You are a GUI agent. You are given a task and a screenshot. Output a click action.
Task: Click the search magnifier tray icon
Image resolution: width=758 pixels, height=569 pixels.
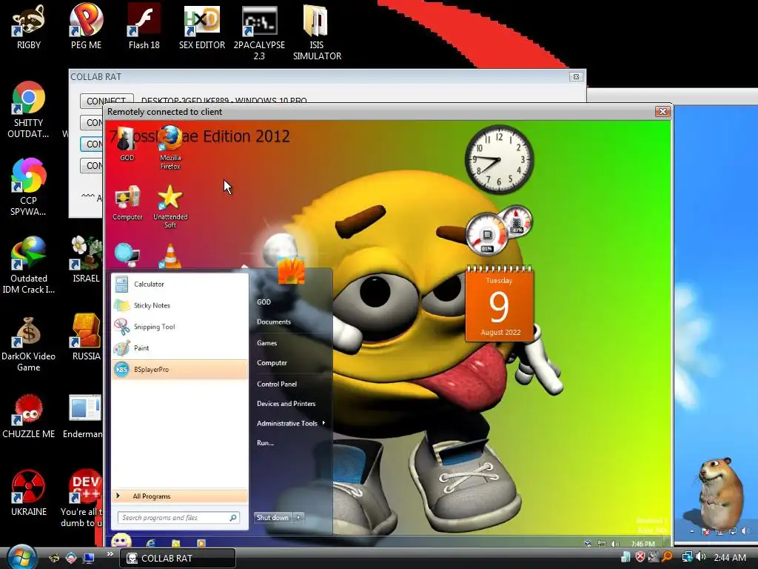coord(668,557)
